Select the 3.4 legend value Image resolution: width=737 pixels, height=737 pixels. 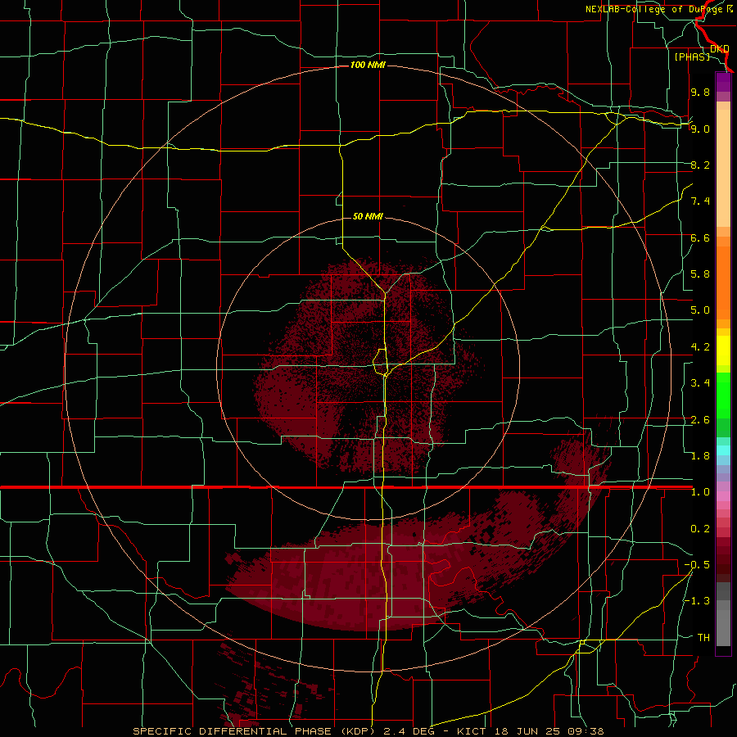[700, 383]
